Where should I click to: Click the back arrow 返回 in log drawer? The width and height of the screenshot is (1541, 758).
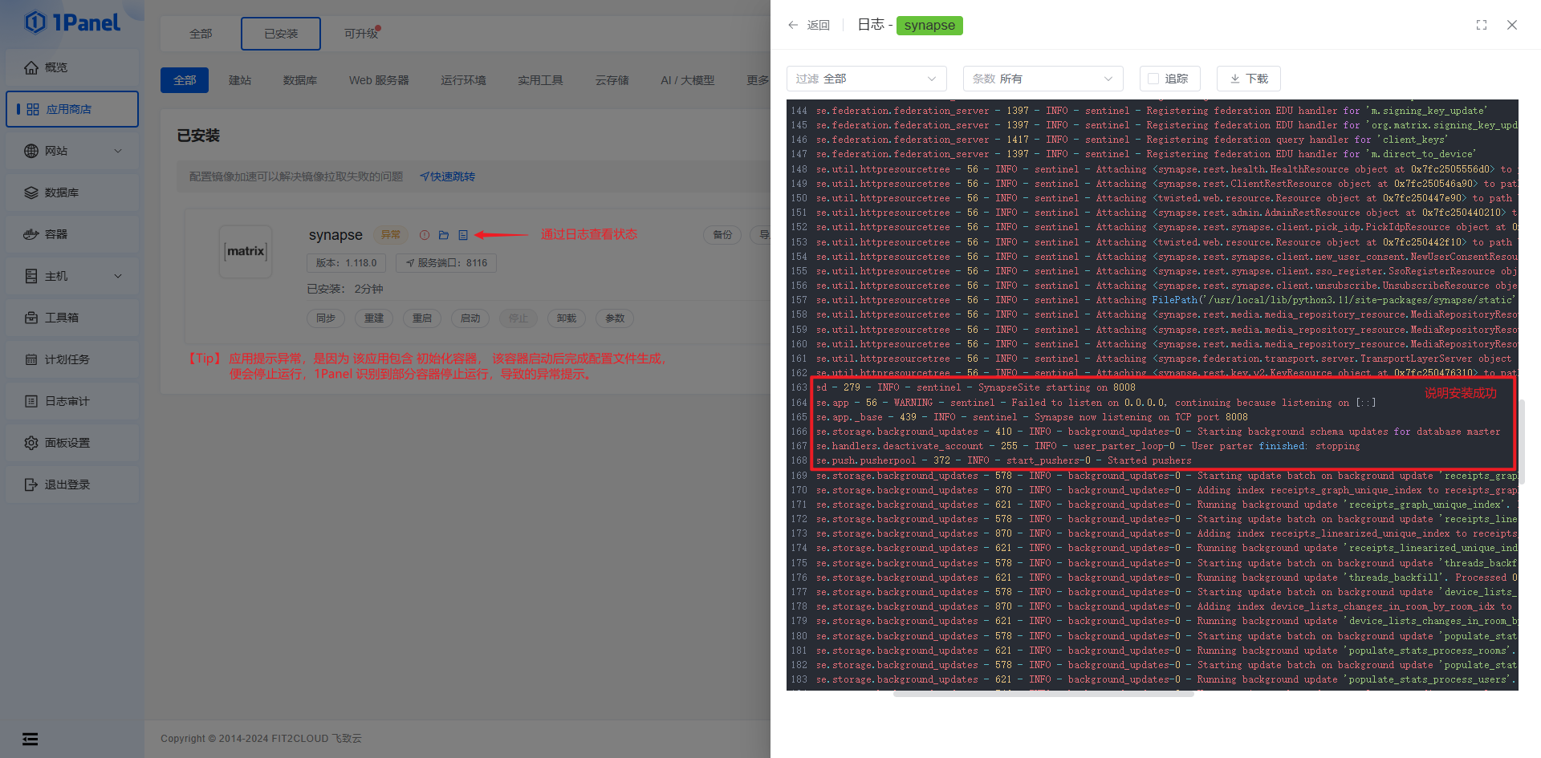(809, 25)
